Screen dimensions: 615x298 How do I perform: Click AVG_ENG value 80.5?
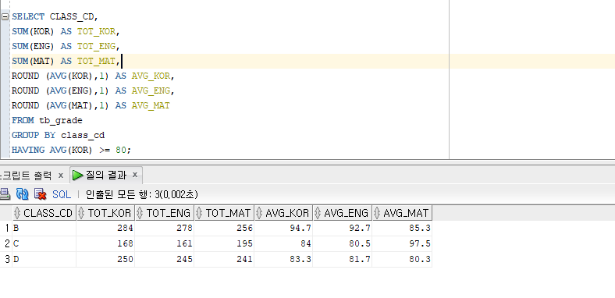343,244
